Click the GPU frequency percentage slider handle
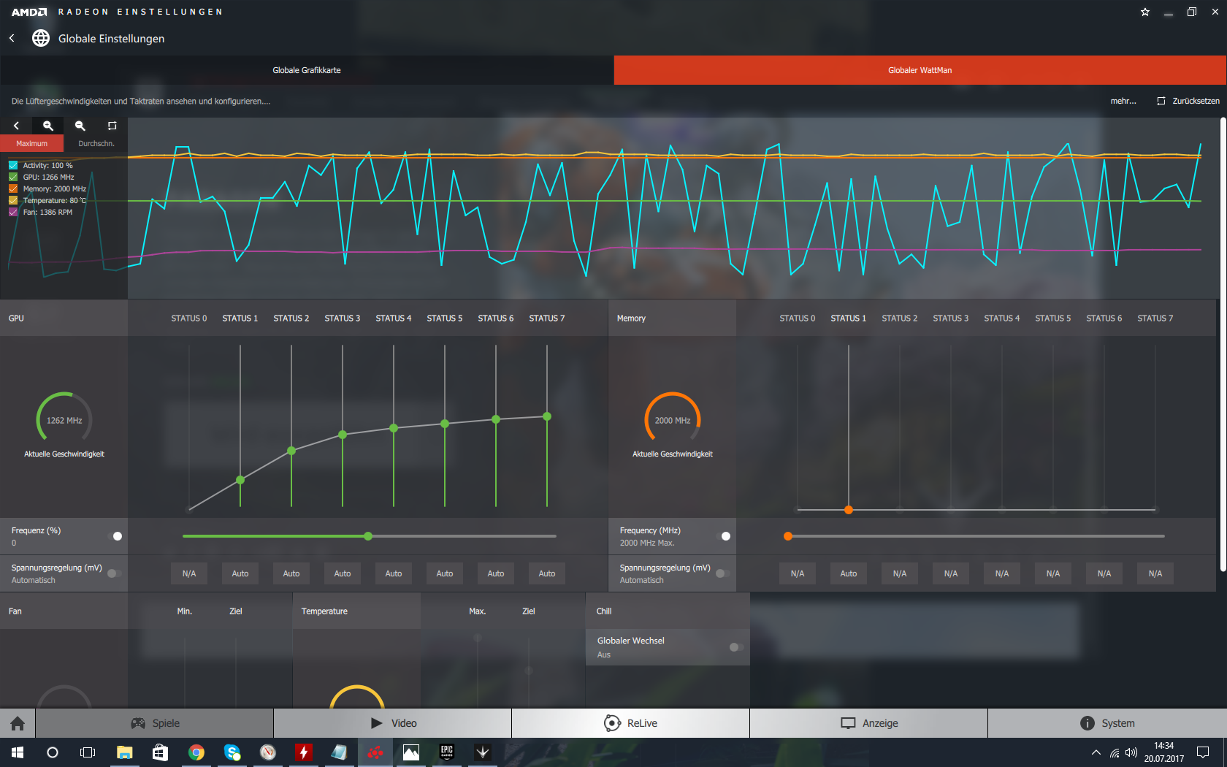 tap(368, 536)
